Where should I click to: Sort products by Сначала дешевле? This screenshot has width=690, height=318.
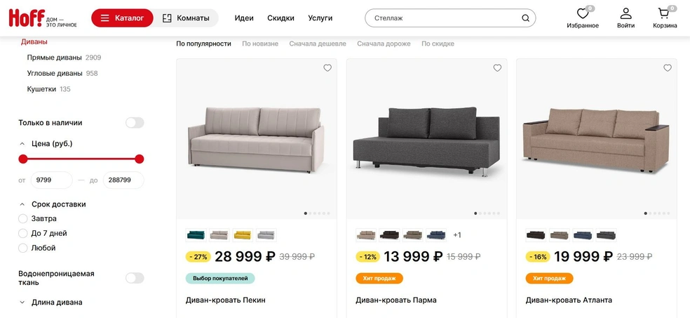(318, 44)
